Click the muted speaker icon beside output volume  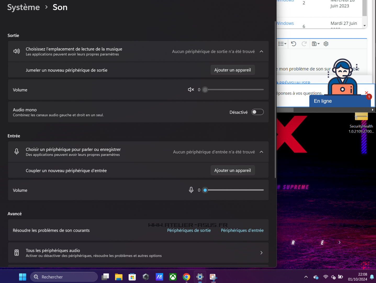tap(191, 90)
